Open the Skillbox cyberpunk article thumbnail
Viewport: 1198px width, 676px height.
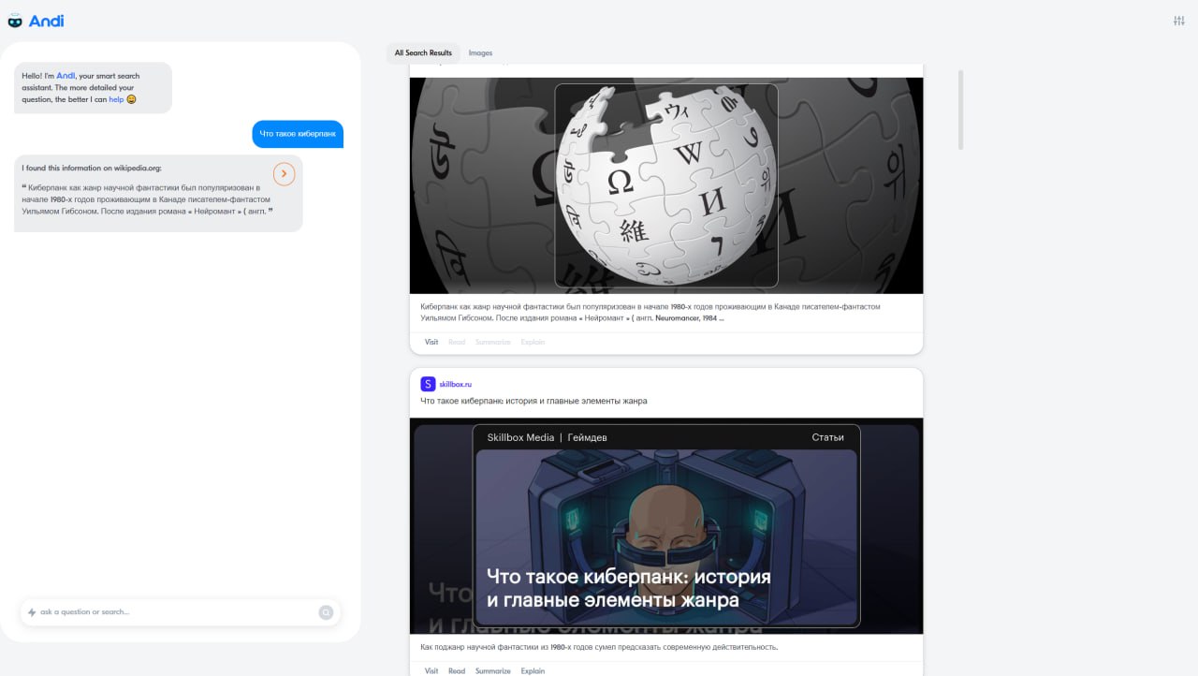666,525
